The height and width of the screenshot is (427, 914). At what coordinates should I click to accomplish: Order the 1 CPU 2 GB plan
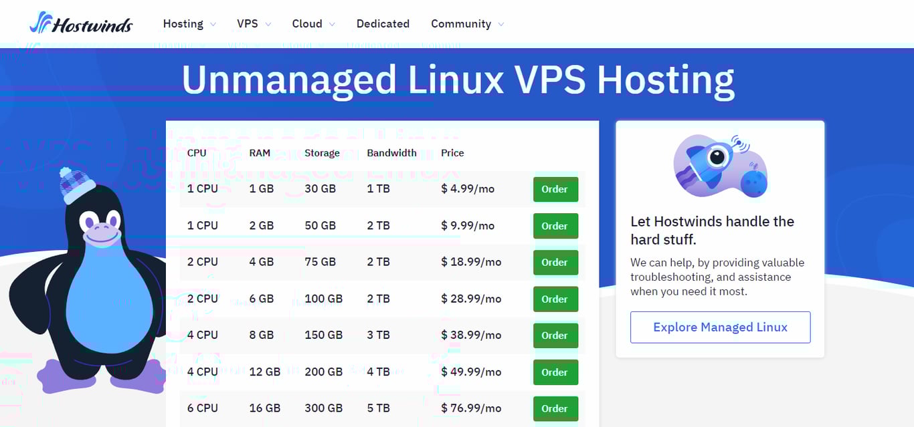[x=555, y=226]
